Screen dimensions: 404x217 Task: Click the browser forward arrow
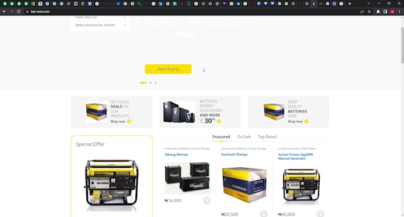pos(11,12)
